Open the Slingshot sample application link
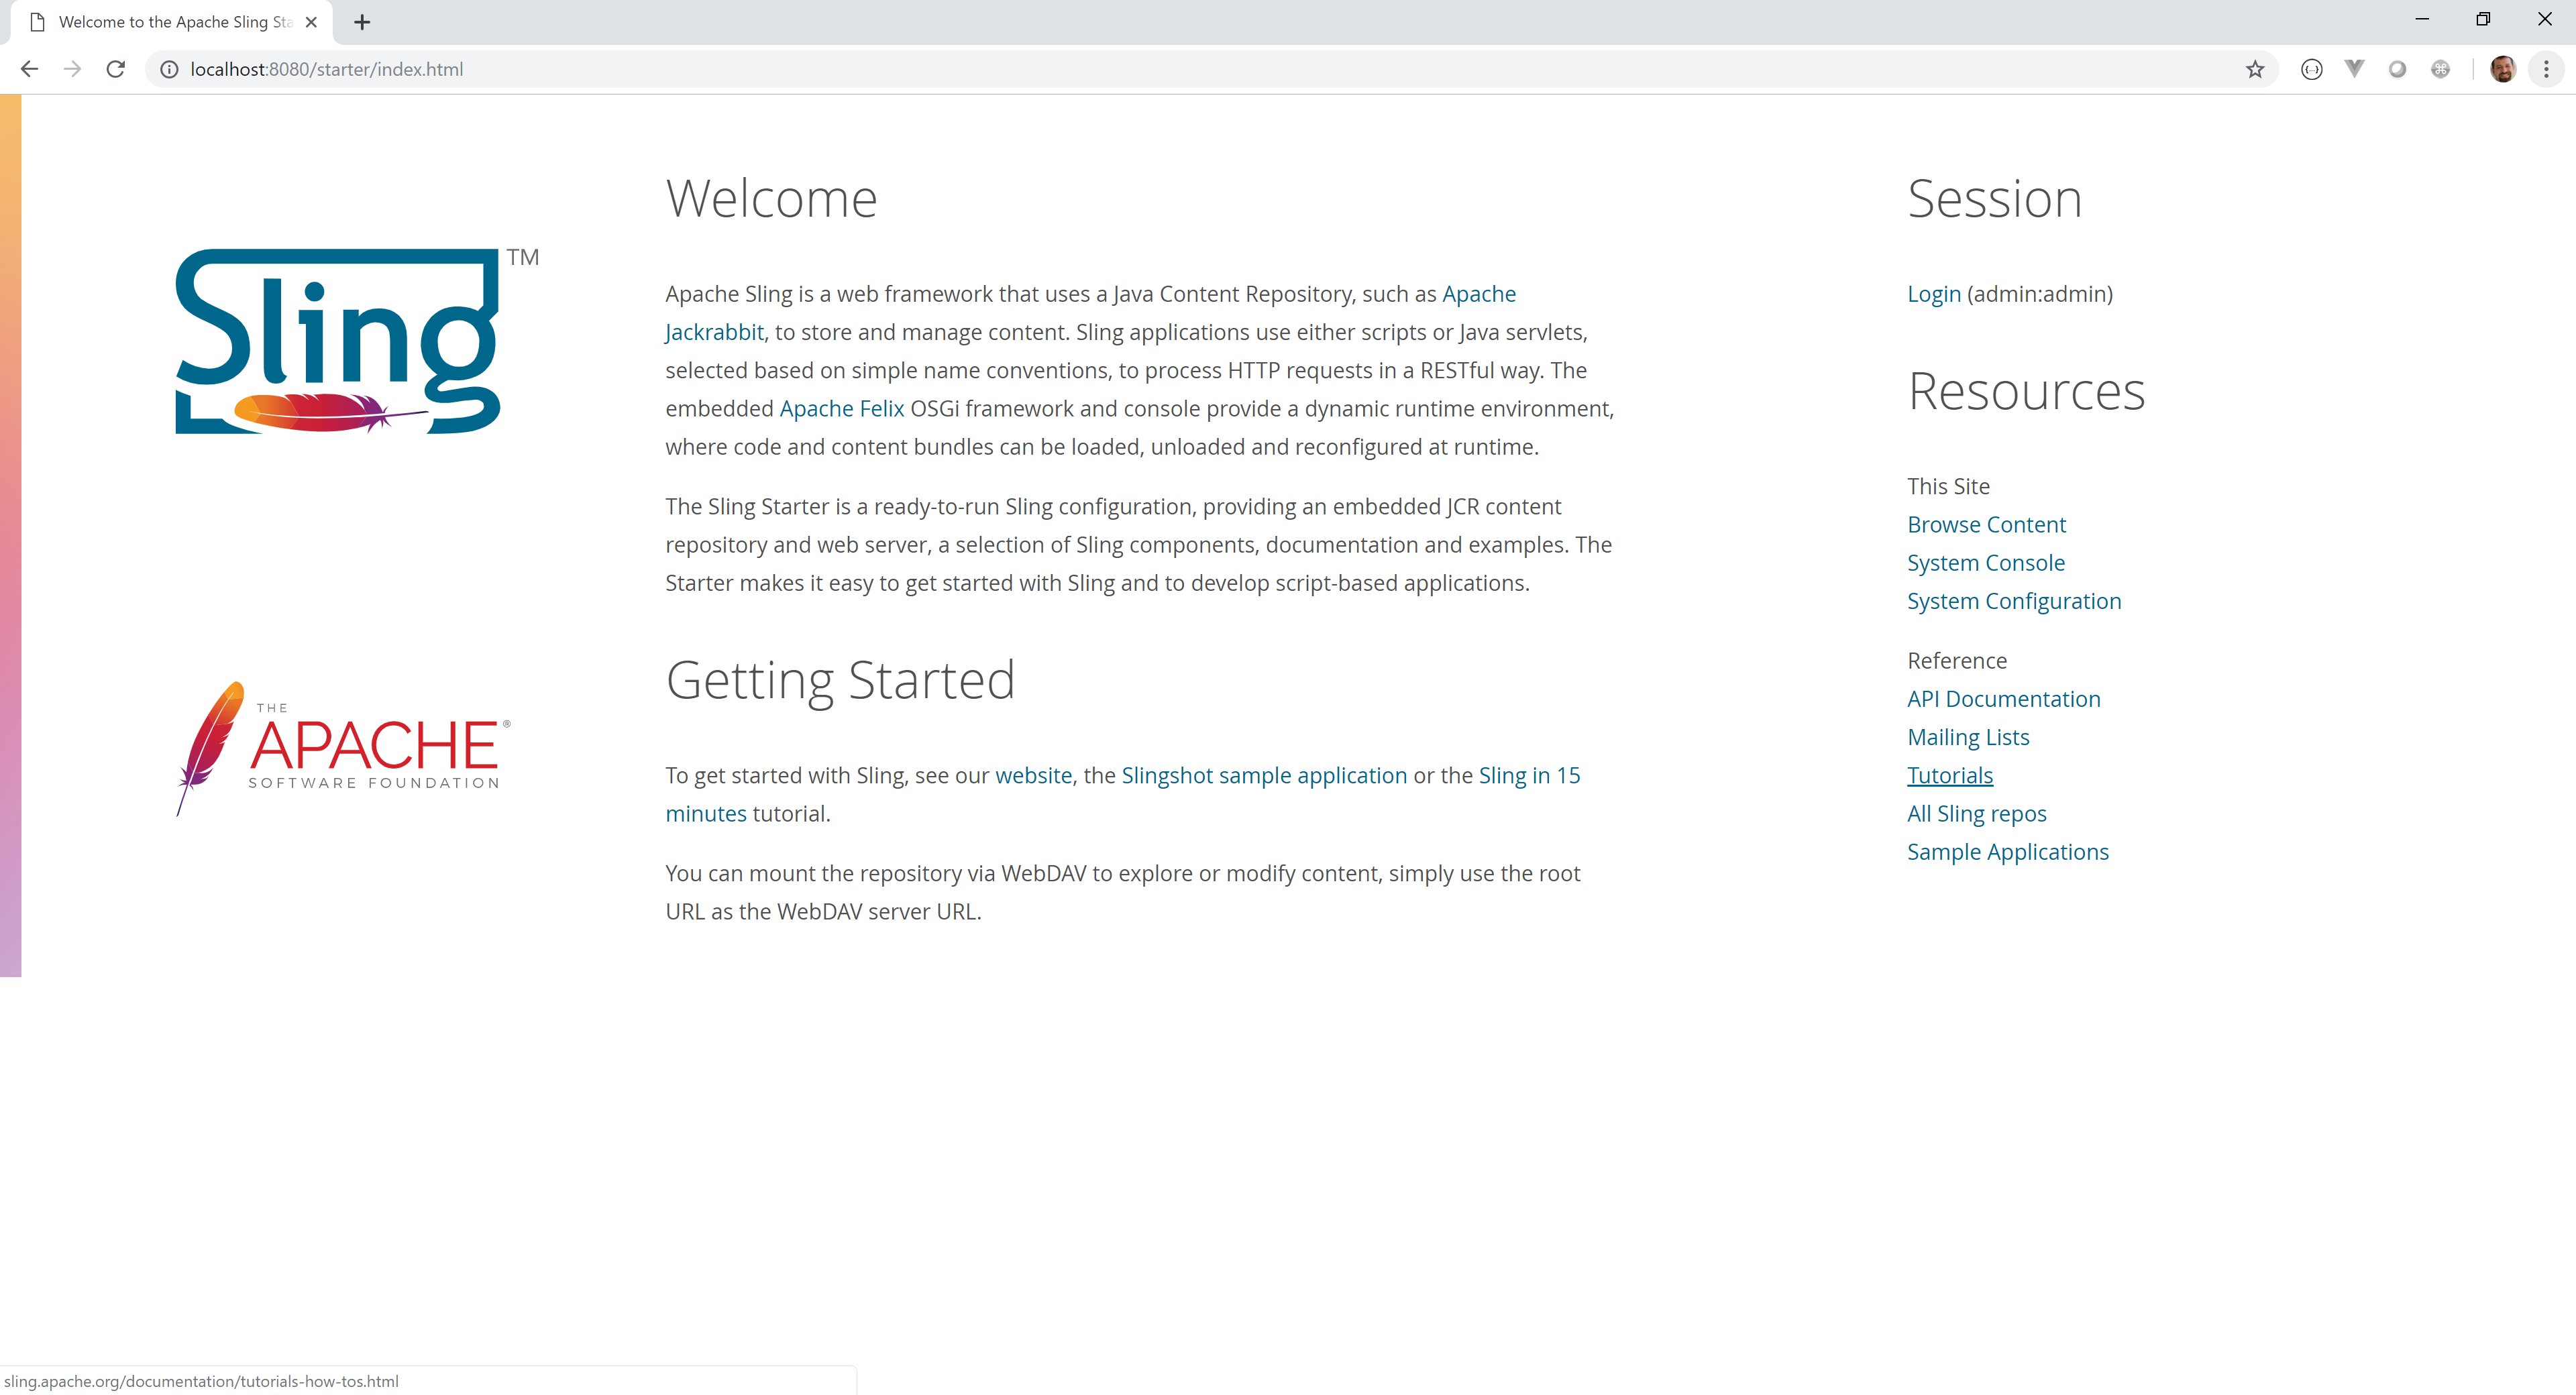This screenshot has height=1395, width=2576. tap(1263, 776)
